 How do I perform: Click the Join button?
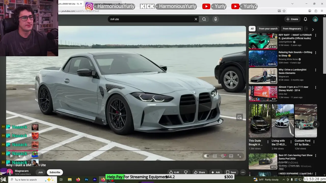pyautogui.click(x=40, y=172)
